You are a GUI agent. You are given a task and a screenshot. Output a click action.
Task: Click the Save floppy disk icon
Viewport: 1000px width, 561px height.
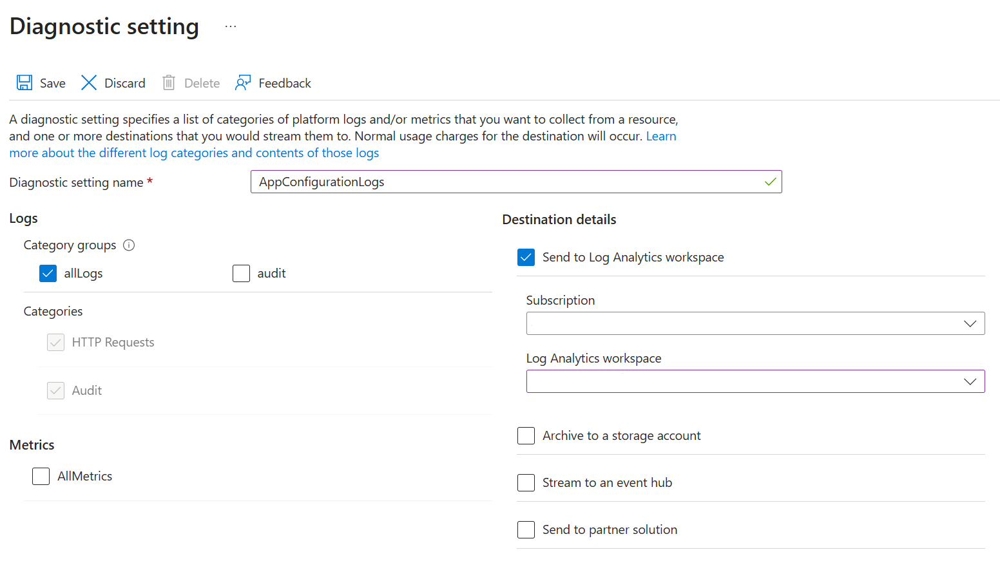pyautogui.click(x=24, y=83)
